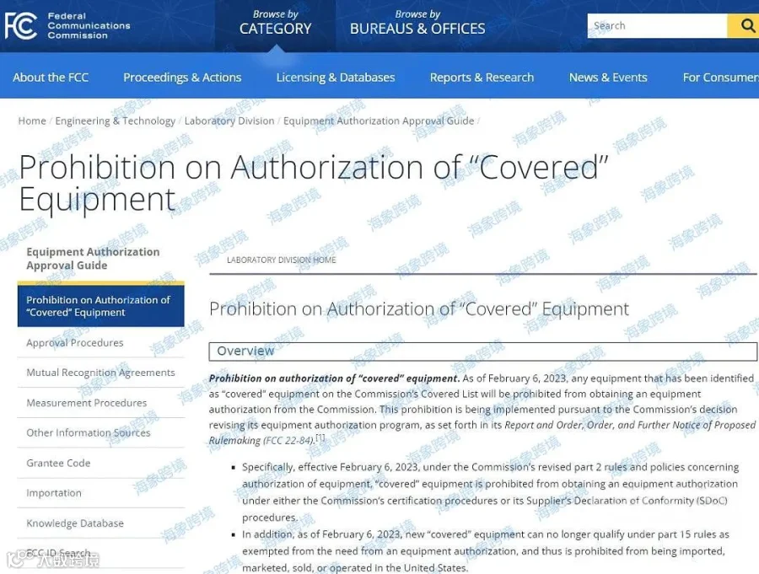Open Browse by Bureaus & Offices tab
The height and width of the screenshot is (574, 759).
[417, 23]
